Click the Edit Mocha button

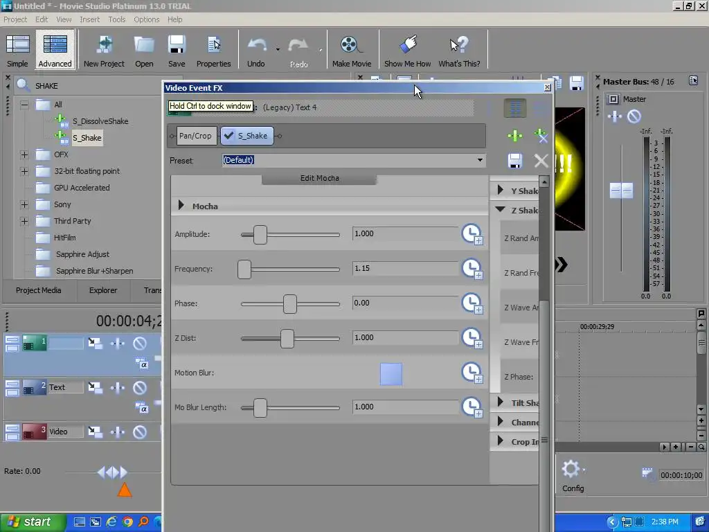[319, 178]
